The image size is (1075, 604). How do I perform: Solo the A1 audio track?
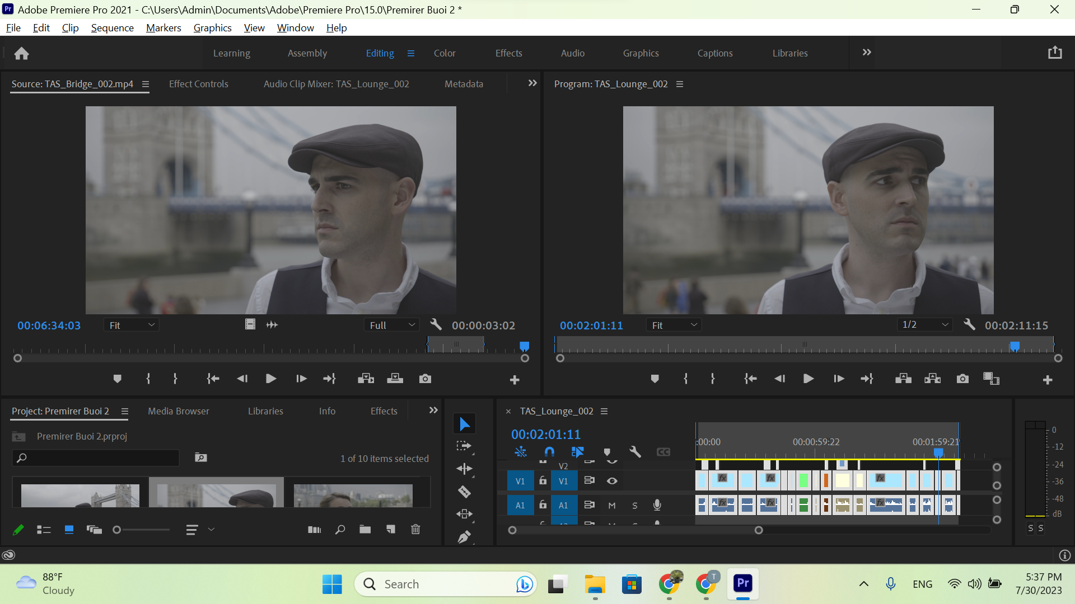pyautogui.click(x=635, y=506)
